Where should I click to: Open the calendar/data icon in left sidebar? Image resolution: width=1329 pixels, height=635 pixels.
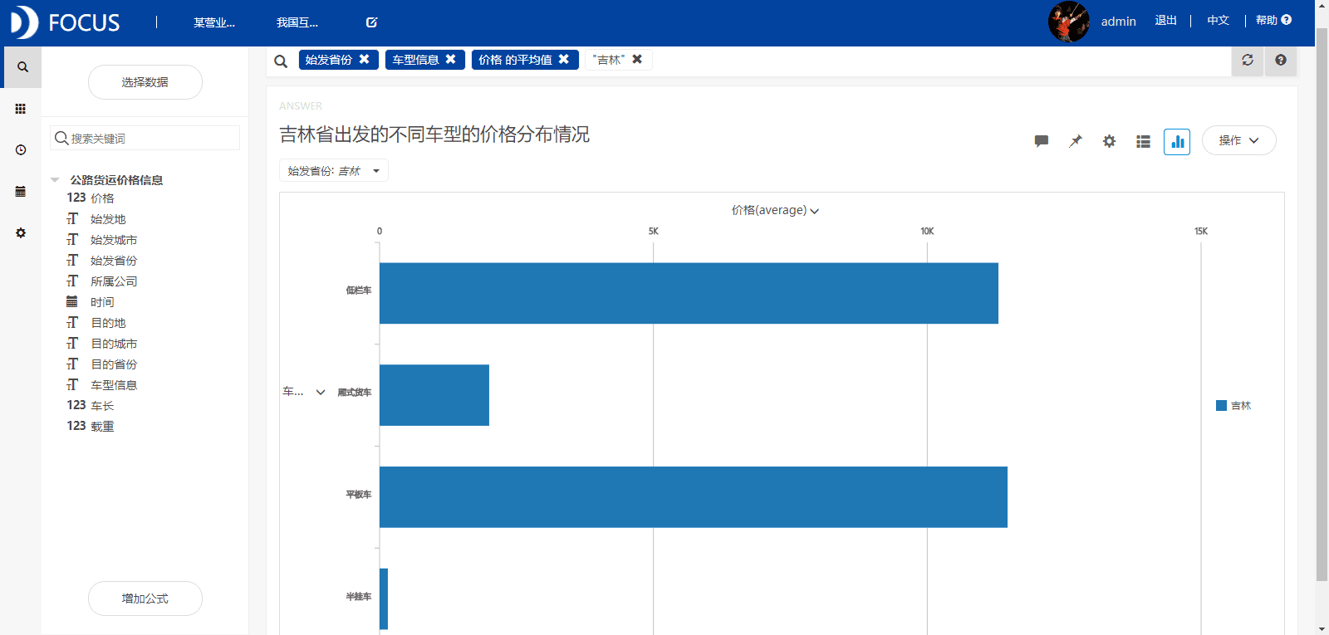click(21, 192)
